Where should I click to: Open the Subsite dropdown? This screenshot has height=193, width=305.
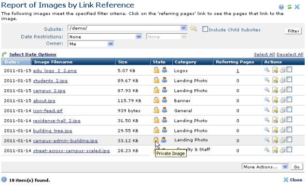[x=183, y=28]
